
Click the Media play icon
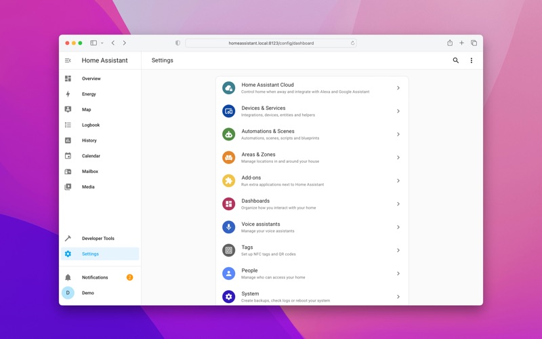click(68, 187)
